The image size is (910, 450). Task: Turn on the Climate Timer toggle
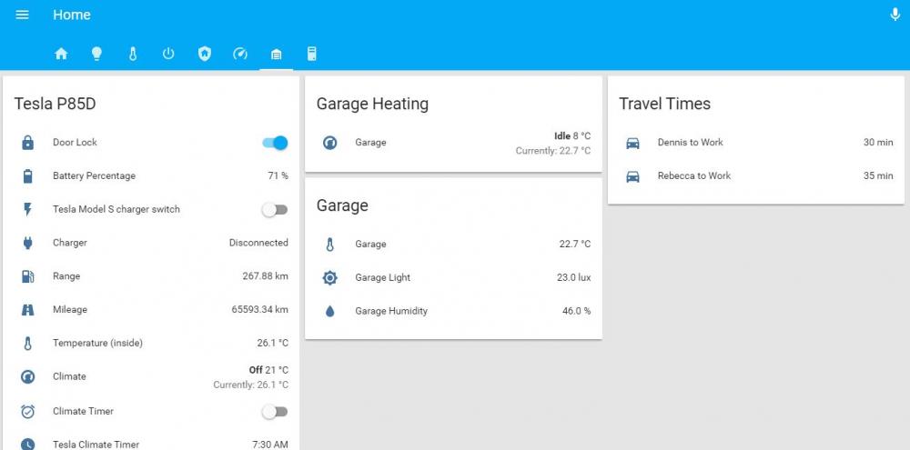tap(275, 412)
